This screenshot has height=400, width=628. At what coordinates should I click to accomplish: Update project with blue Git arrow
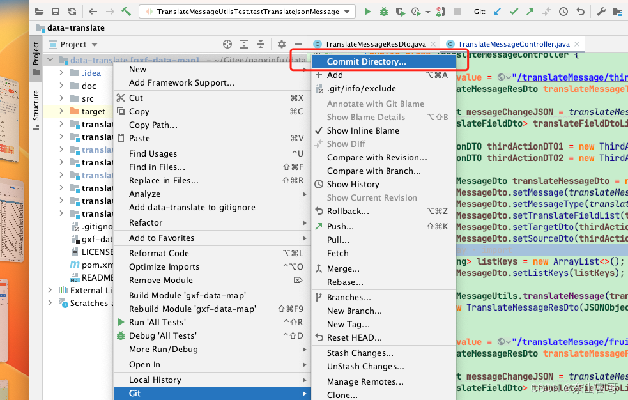(x=497, y=12)
